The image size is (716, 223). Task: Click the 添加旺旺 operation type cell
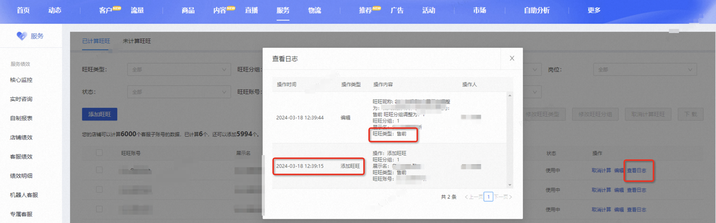click(350, 166)
